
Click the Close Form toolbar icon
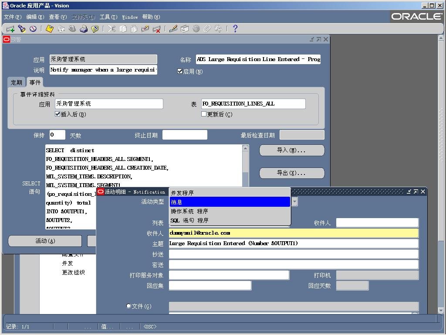coord(95,29)
